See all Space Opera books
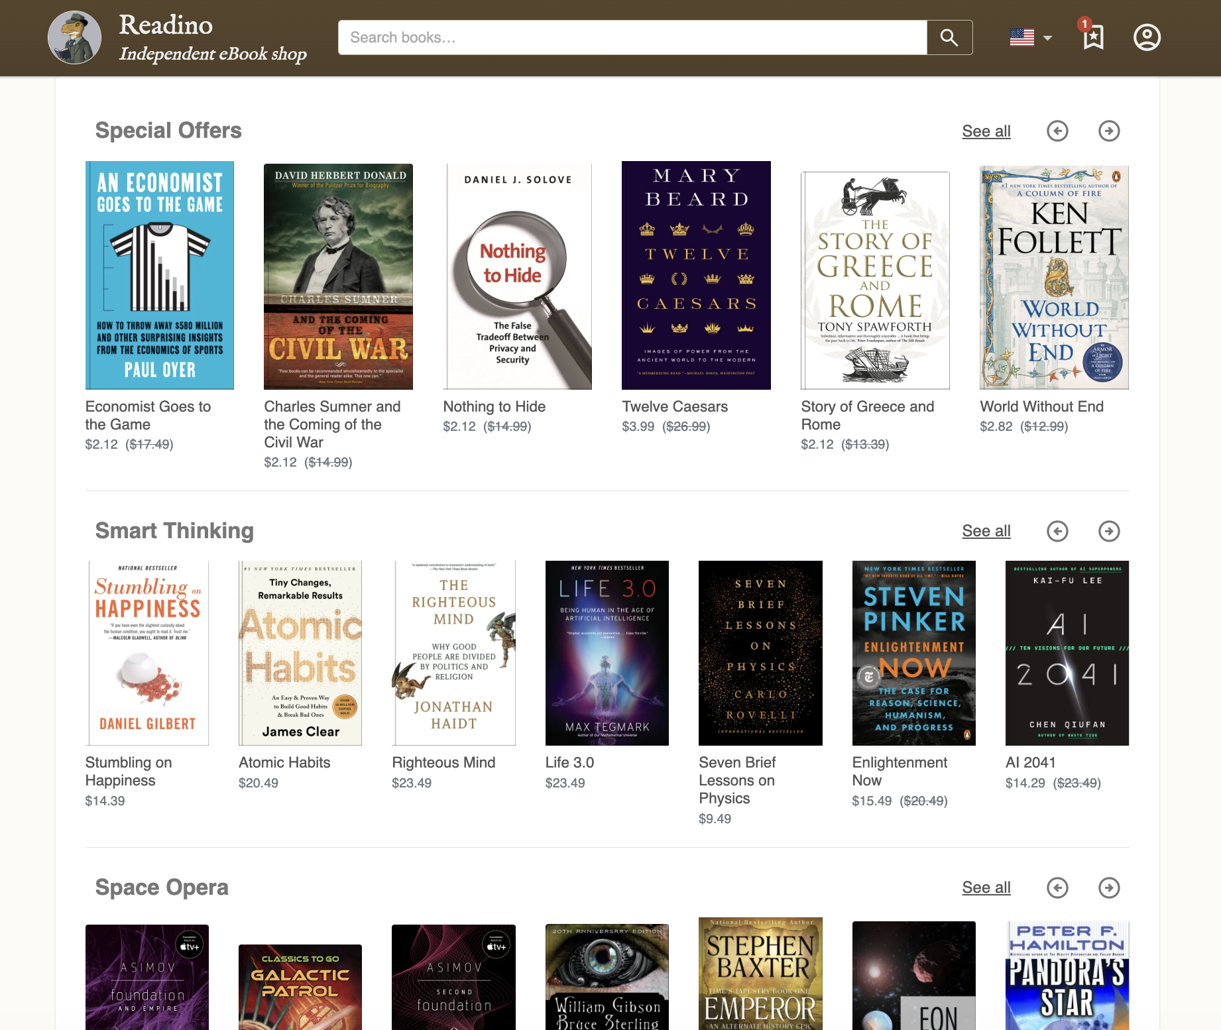Image resolution: width=1221 pixels, height=1030 pixels. pos(986,887)
